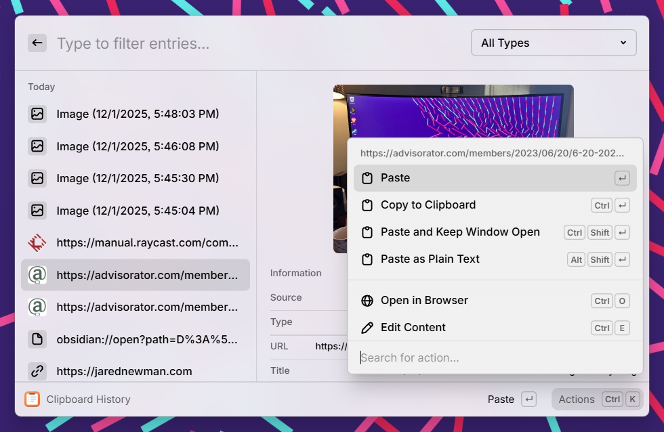The height and width of the screenshot is (432, 664).
Task: Click the pencil icon beside Edit Content
Action: point(368,327)
